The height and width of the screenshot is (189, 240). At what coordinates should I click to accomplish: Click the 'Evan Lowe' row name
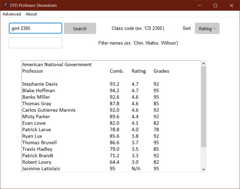coord(34,123)
